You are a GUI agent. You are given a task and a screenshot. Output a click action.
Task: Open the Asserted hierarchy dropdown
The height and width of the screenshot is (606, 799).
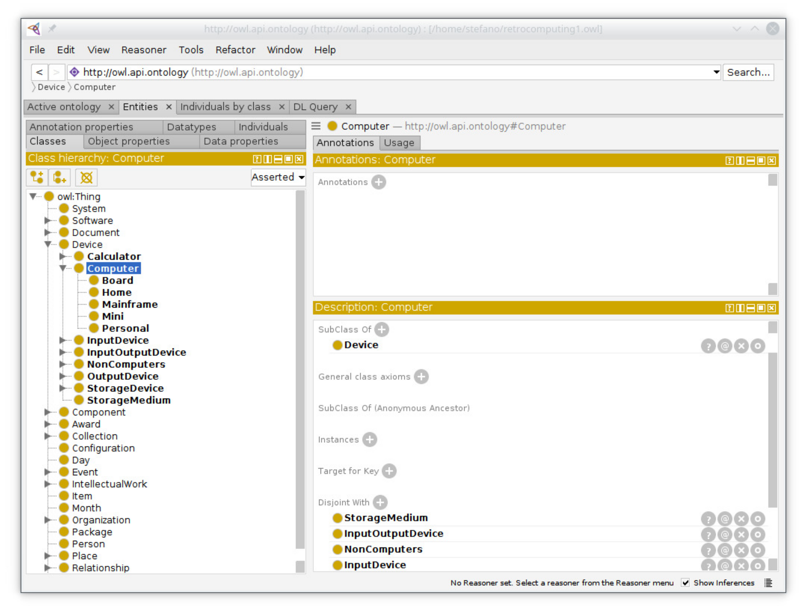279,177
